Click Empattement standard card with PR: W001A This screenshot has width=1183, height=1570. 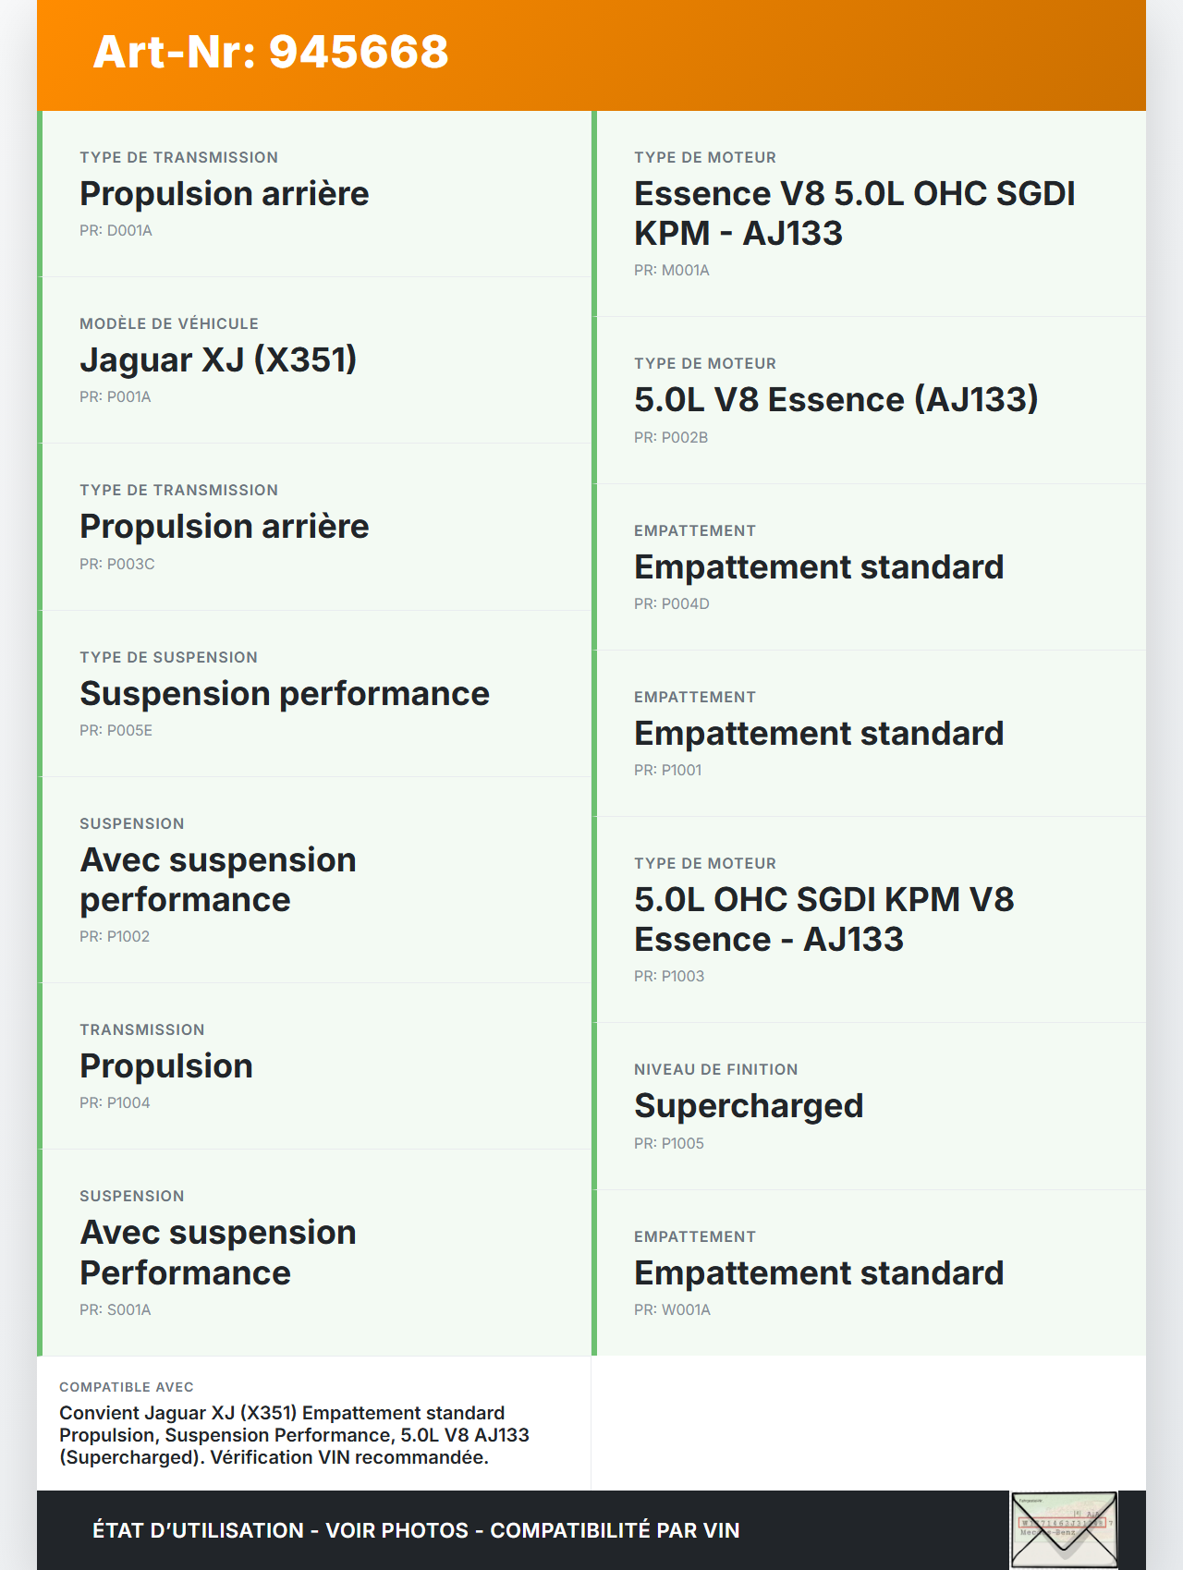coord(869,1273)
